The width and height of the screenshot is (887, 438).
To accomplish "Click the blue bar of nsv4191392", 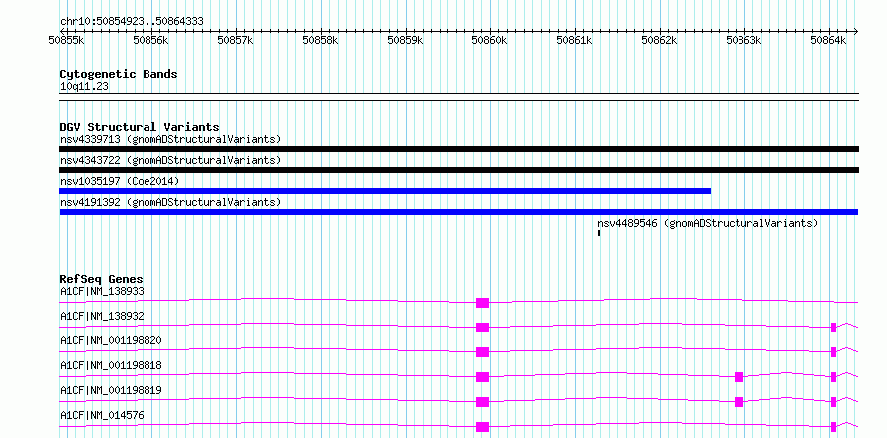I will point(458,212).
